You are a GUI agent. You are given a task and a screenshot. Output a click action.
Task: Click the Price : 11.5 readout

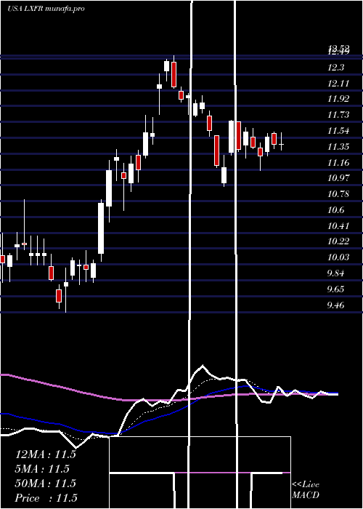click(46, 498)
